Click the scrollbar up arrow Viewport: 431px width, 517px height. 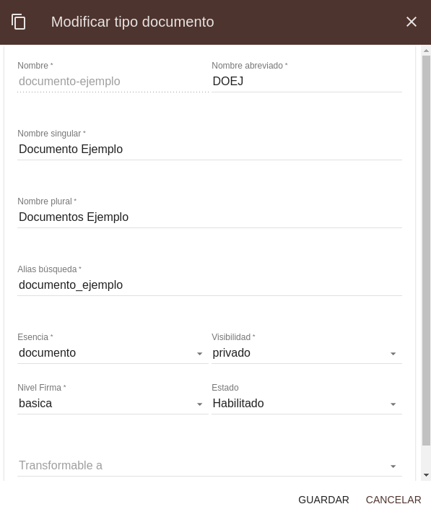[426, 51]
